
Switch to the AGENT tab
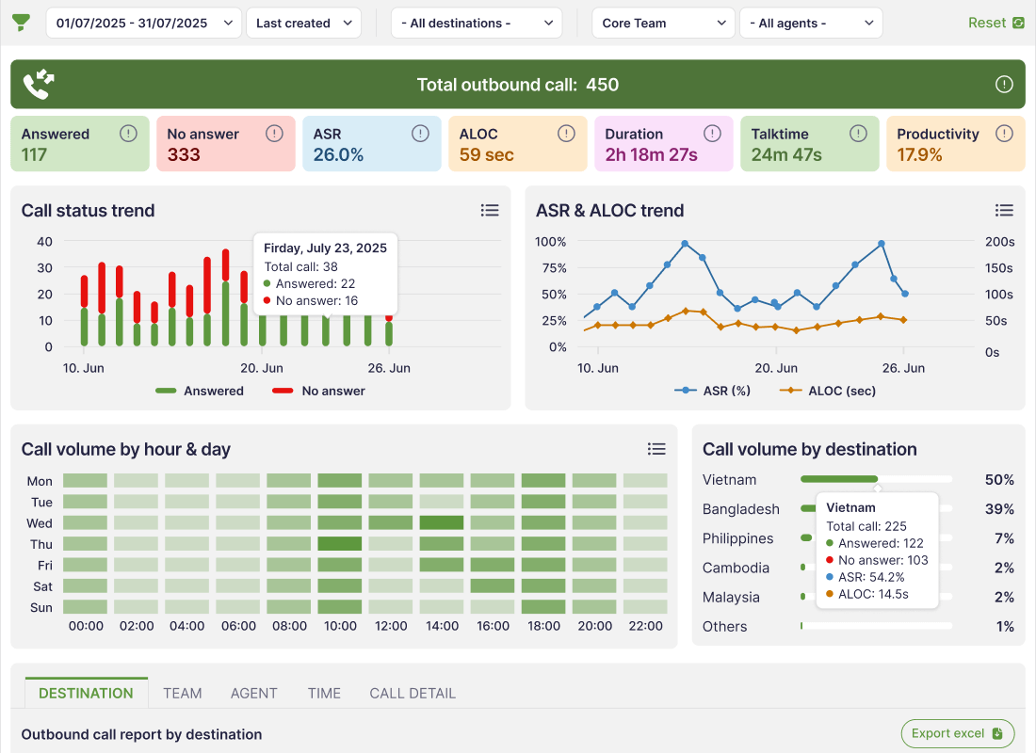click(253, 693)
